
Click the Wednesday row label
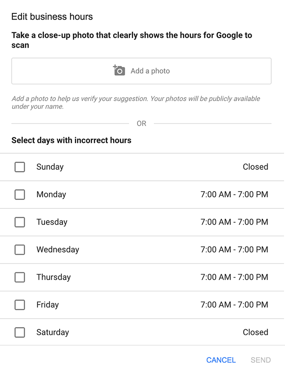[57, 249]
